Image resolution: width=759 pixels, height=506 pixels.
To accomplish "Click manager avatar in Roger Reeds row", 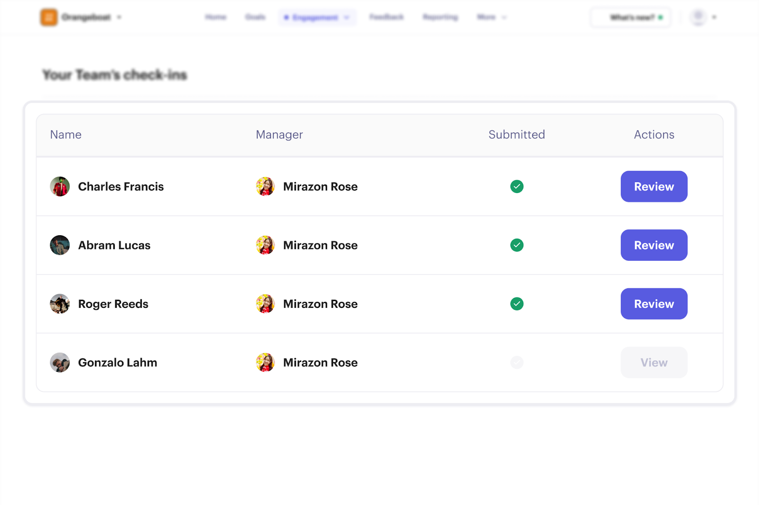I will [265, 304].
